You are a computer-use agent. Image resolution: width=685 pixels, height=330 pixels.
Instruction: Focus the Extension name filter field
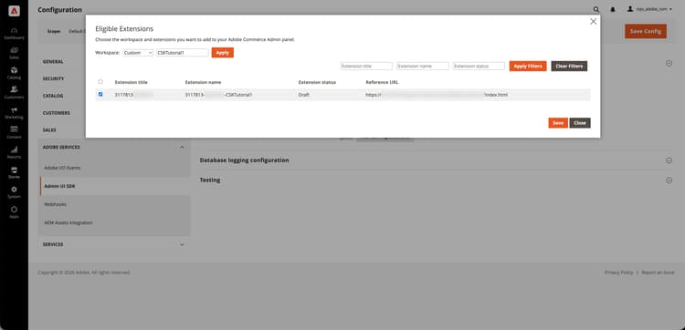coord(423,66)
